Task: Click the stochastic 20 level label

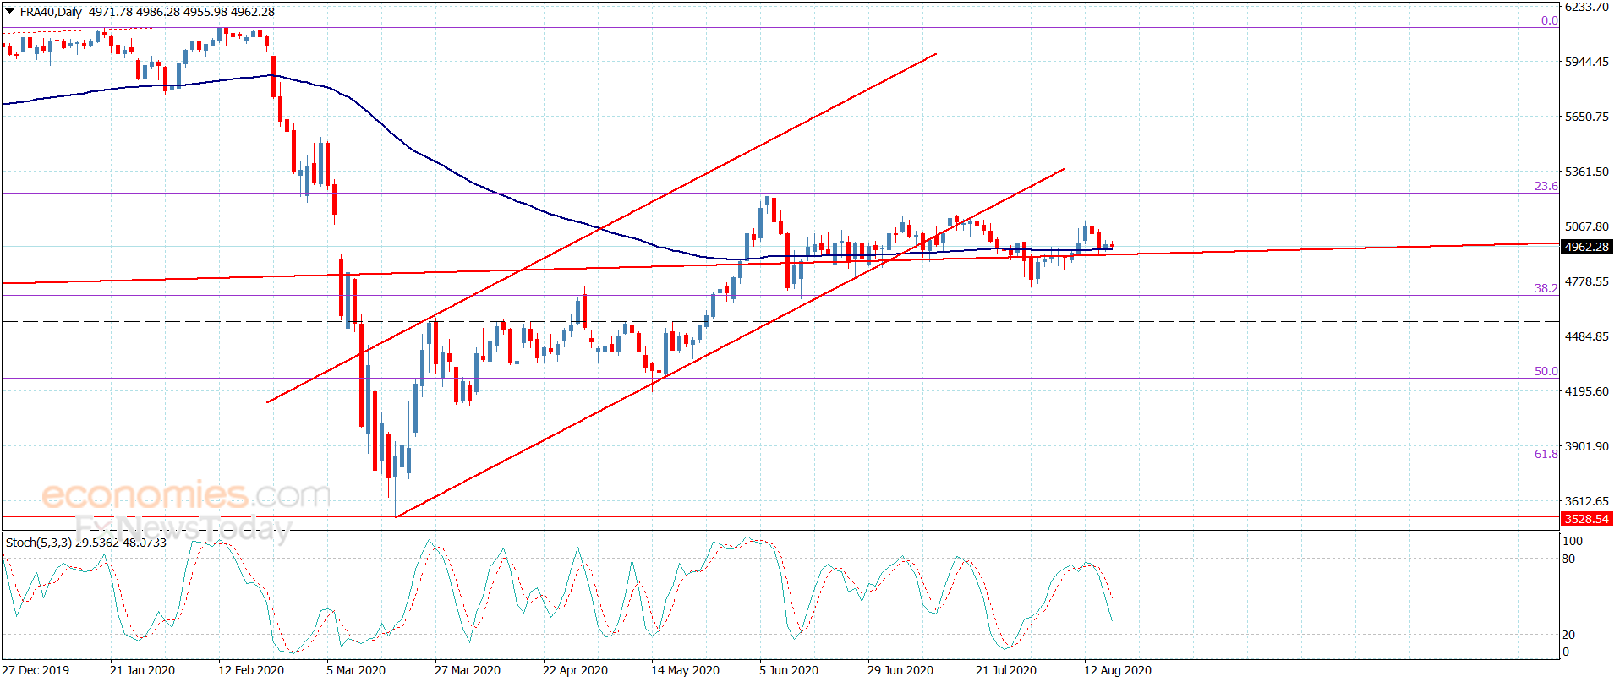Action: click(x=1568, y=635)
